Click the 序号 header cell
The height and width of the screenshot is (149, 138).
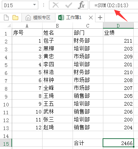27,33
